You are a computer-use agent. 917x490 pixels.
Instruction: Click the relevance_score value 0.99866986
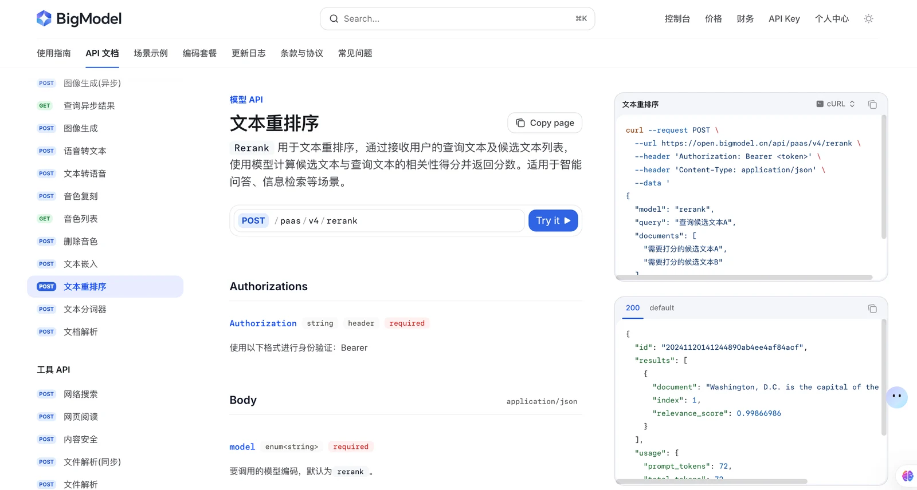coord(759,413)
